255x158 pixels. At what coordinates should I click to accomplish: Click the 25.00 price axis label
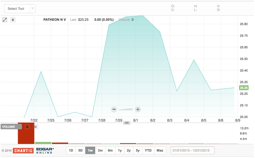pyautogui.click(x=244, y=117)
